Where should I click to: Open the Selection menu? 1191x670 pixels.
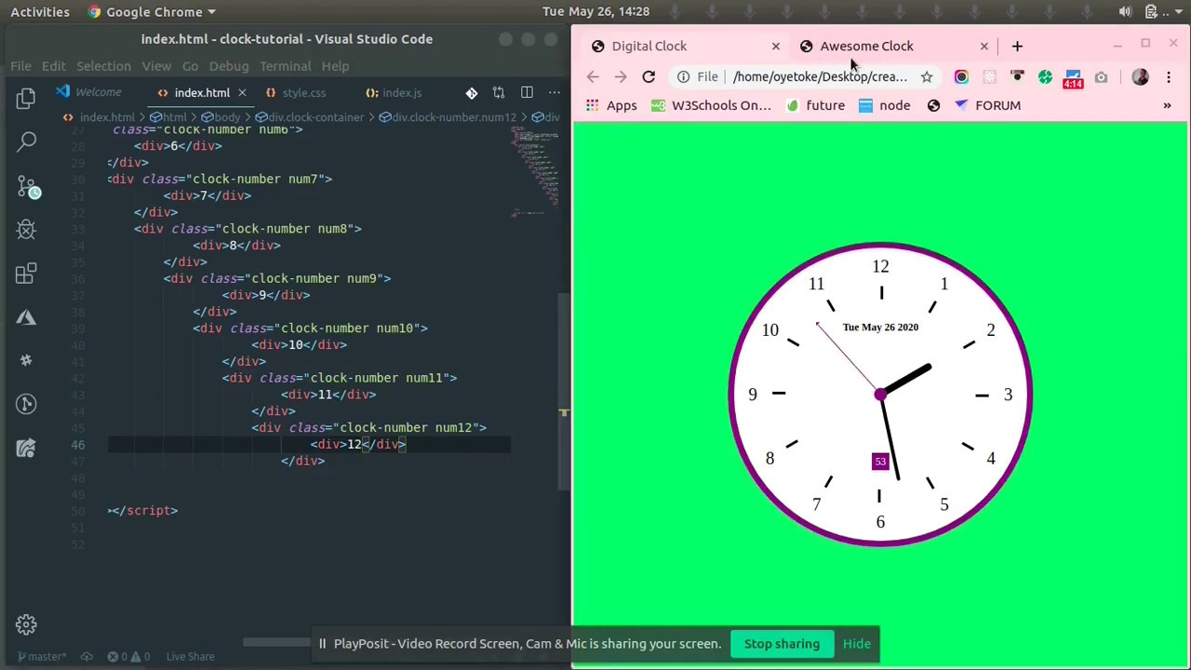103,66
